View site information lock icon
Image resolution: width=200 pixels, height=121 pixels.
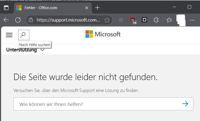31,20
